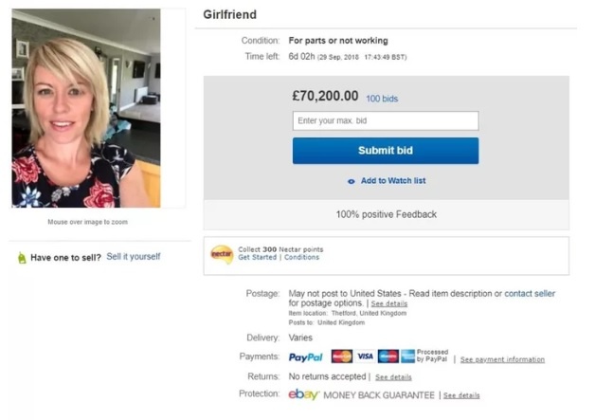Click the Maestro card icon
This screenshot has height=420, width=595.
[388, 357]
